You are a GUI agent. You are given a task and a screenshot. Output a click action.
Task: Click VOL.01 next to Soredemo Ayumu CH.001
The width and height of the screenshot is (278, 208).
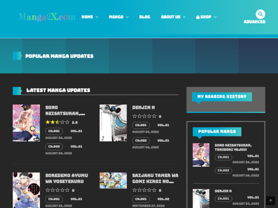(76, 199)
